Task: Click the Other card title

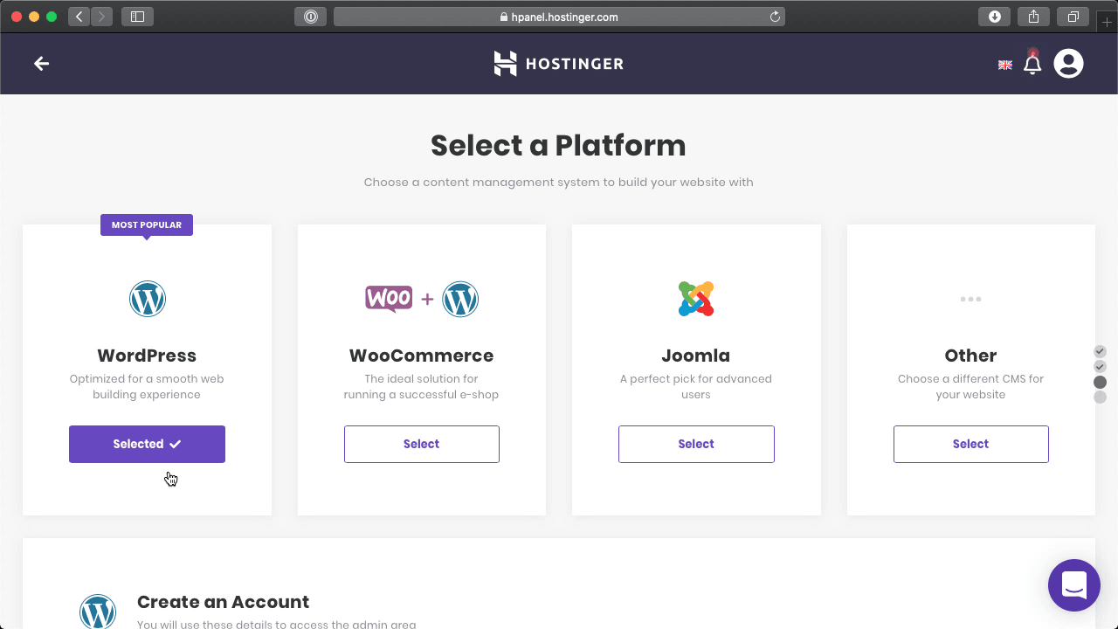Action: click(970, 356)
